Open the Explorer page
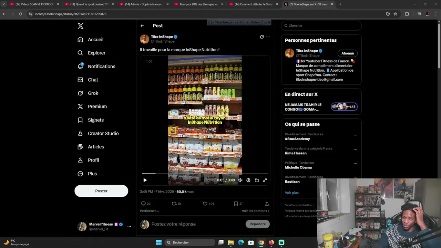441x248 pixels. (x=91, y=53)
